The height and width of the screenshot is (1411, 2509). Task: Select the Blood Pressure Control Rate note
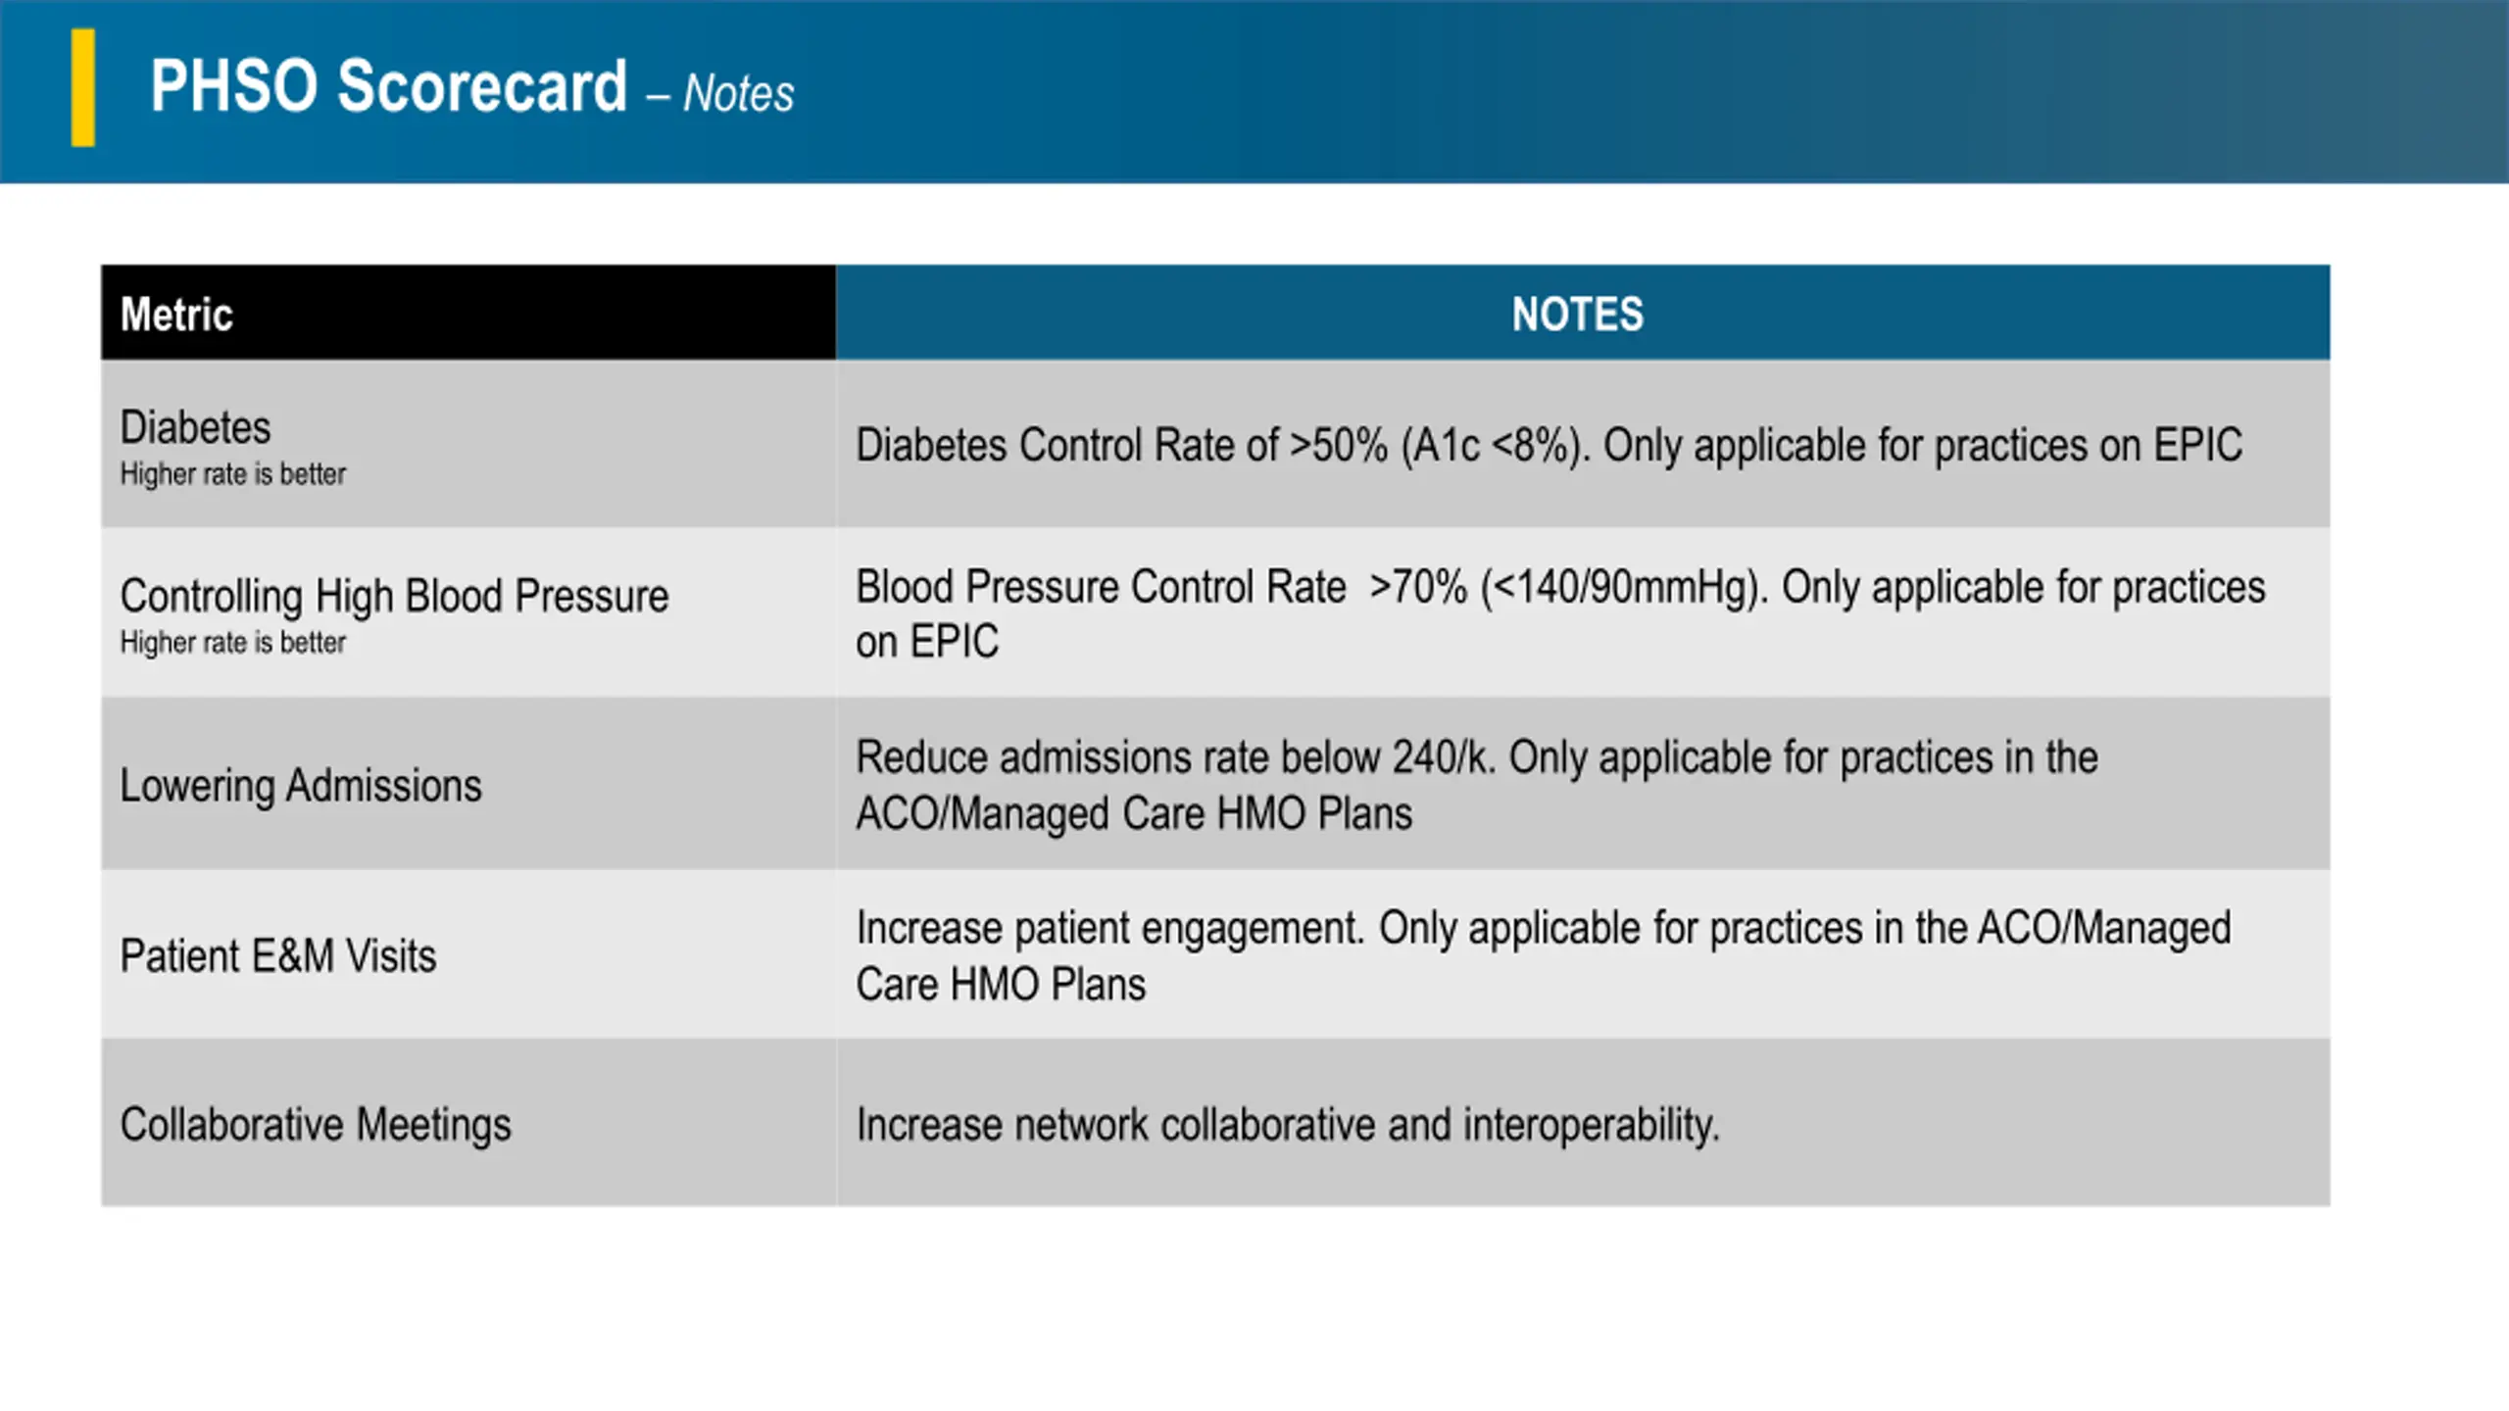1560,614
